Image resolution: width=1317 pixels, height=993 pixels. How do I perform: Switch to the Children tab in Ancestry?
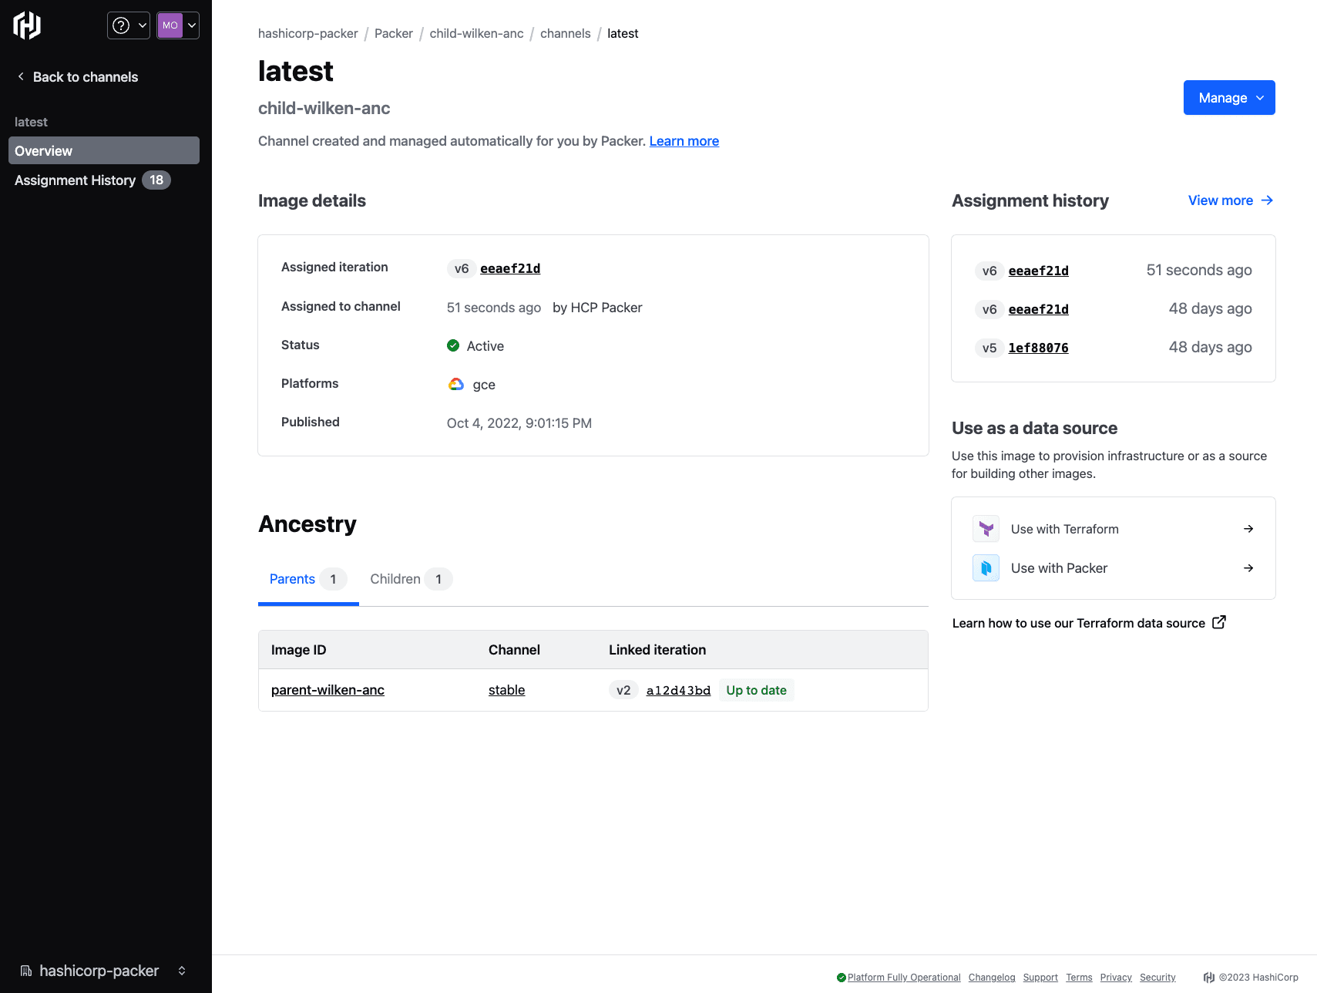(x=395, y=579)
